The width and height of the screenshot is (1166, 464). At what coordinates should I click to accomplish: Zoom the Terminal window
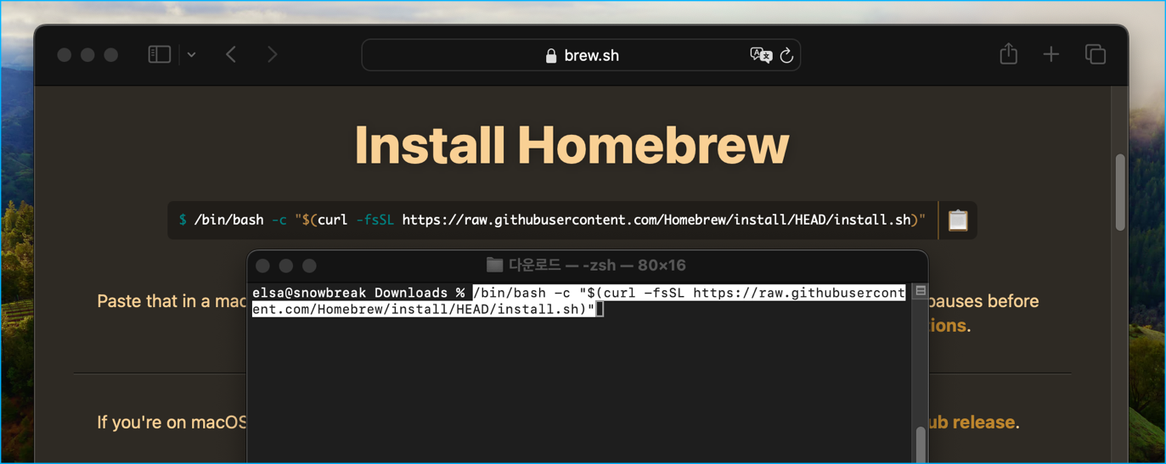click(309, 266)
